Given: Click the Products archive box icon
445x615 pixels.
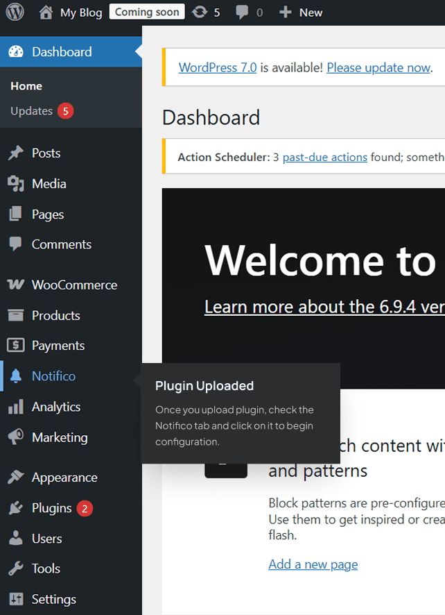Looking at the screenshot, I should (16, 315).
